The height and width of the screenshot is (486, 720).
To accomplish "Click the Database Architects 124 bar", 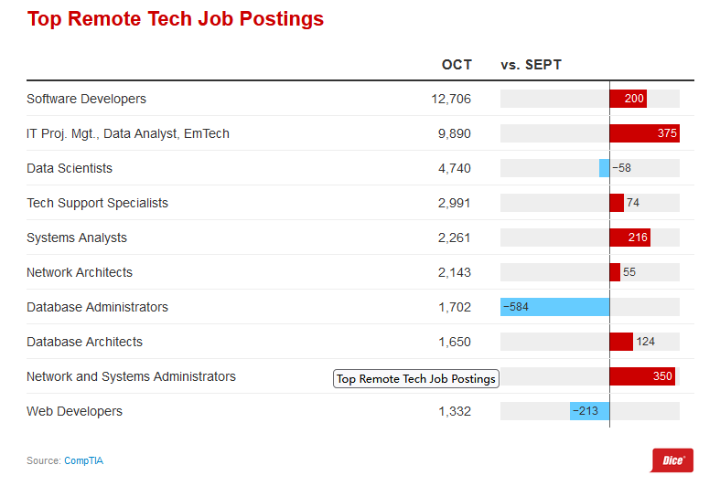I will 621,342.
